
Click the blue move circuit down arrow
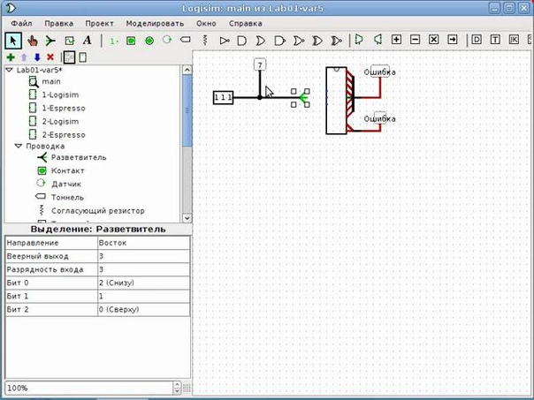37,57
